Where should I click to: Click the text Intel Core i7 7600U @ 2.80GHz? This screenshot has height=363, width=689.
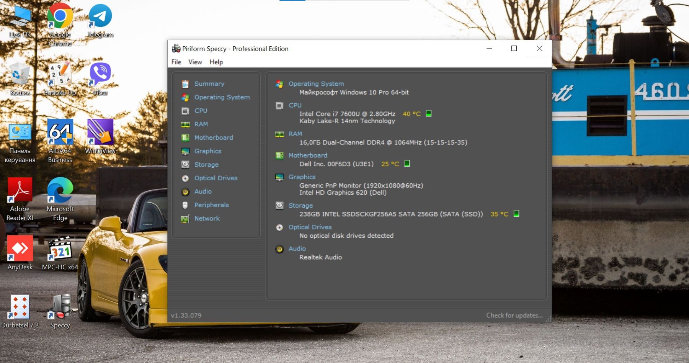(347, 114)
